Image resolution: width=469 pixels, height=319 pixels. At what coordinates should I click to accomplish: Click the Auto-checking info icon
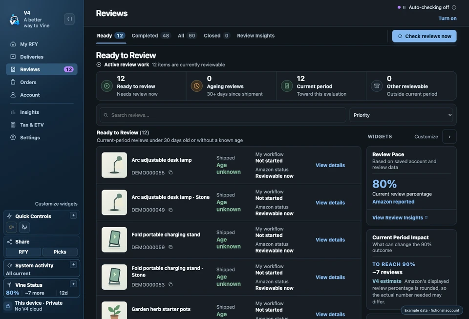pyautogui.click(x=454, y=7)
